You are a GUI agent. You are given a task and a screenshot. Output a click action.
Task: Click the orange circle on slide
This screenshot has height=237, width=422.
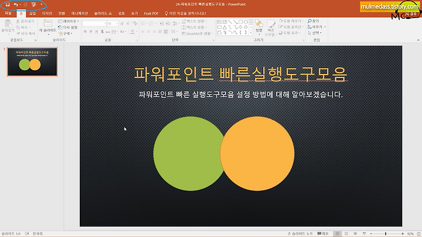pyautogui.click(x=257, y=154)
